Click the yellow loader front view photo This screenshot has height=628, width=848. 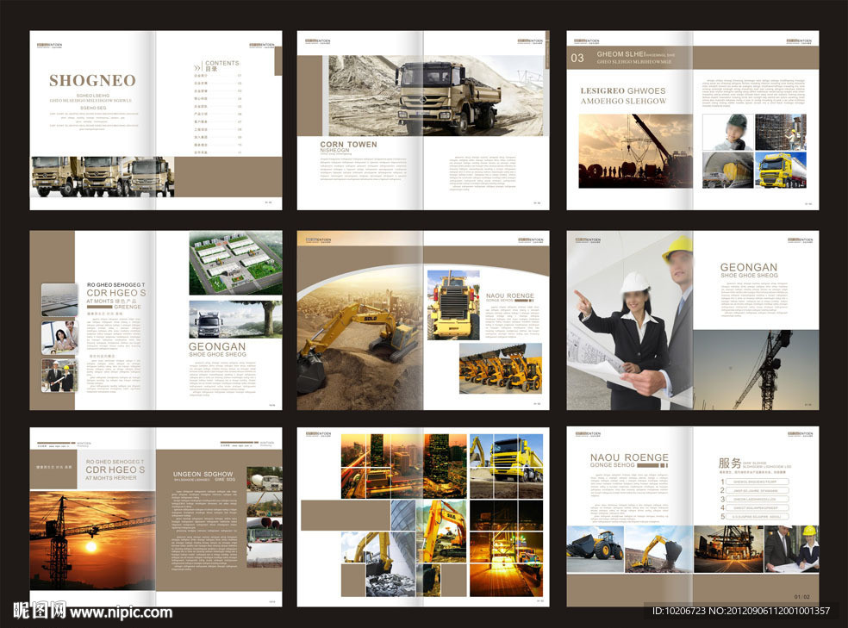click(x=453, y=305)
